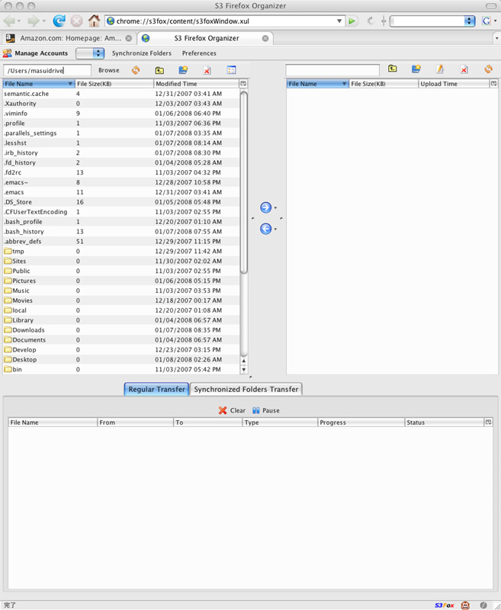Open column picker for local file list
501x610 pixels.
click(243, 84)
